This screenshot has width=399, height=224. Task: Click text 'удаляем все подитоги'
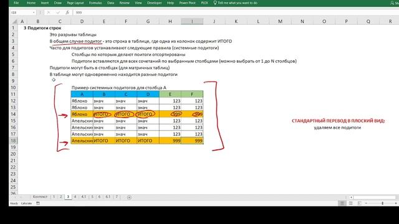[x=337, y=128]
